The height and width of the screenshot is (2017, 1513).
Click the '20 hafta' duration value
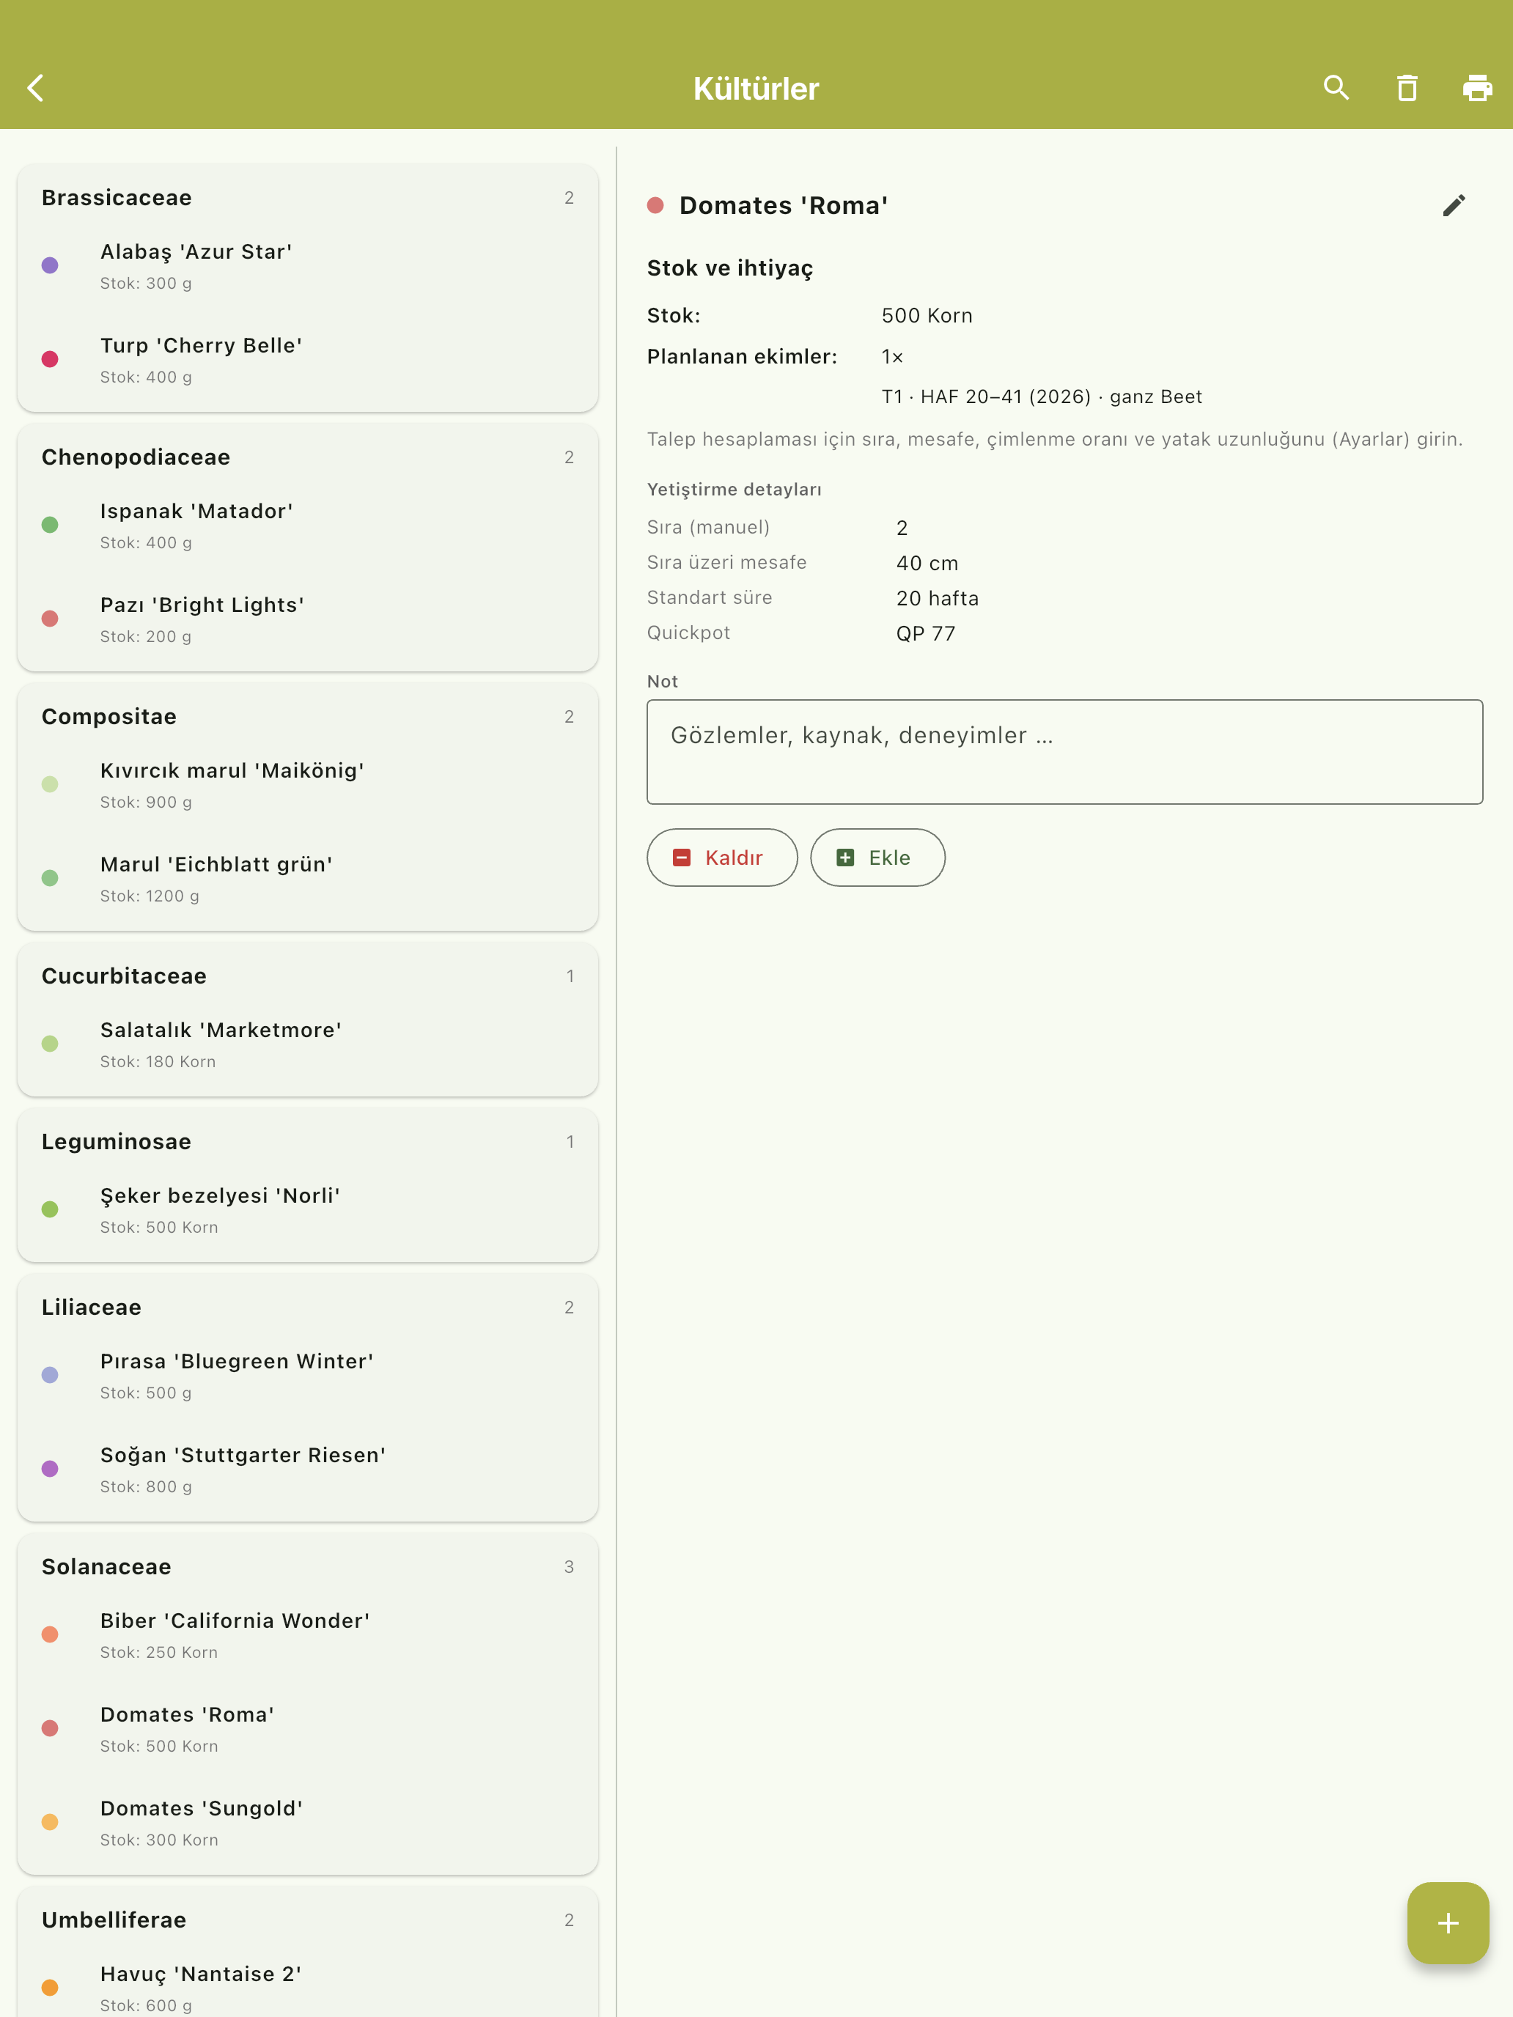[x=938, y=598]
